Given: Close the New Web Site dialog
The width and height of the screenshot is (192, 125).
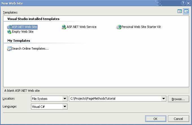Looking at the screenshot, I should pos(188,3).
